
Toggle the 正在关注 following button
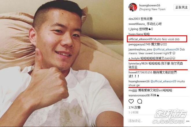[181, 7]
